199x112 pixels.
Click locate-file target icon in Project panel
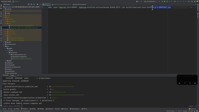pyautogui.click(x=29, y=4)
